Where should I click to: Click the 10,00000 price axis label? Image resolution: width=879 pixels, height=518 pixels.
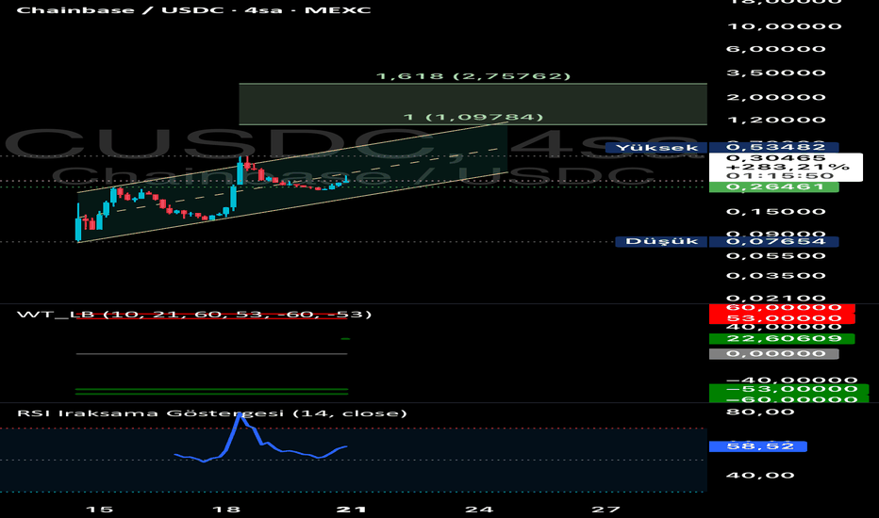coord(785,26)
